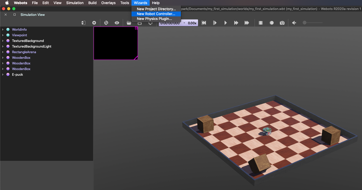
Task: Choose New Project Directory from Wizards menu
Action: (156, 9)
